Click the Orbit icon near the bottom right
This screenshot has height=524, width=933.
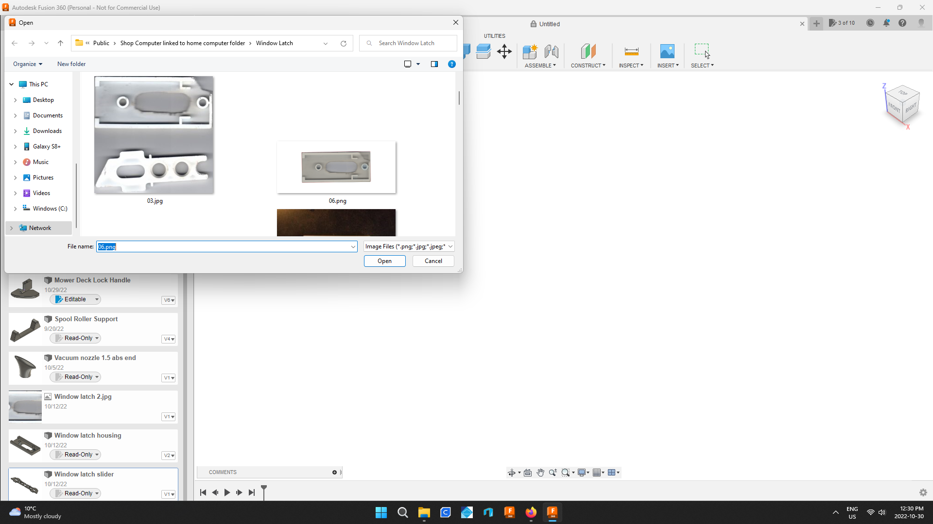[512, 472]
